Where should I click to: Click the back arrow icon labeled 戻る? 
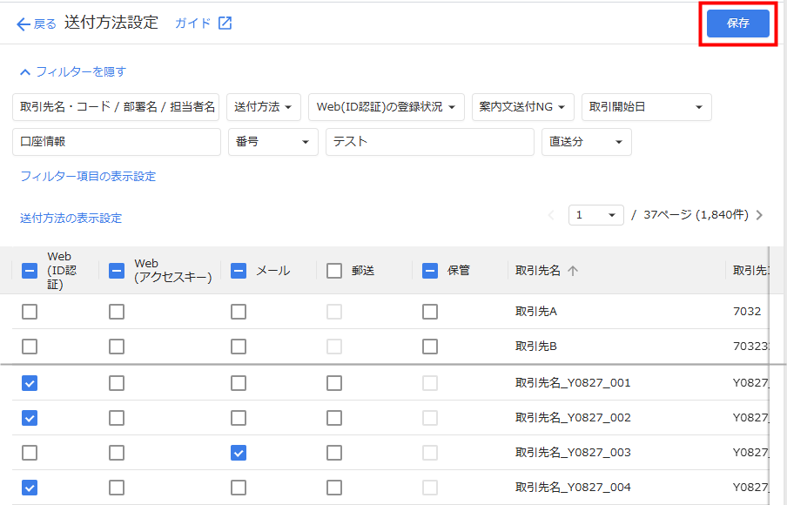point(24,24)
